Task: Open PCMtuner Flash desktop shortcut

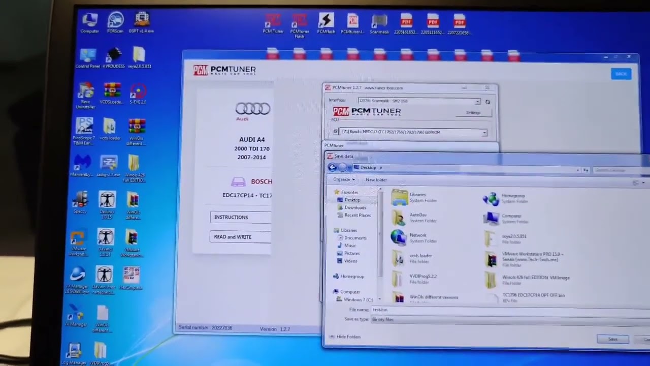Action: 300,26
